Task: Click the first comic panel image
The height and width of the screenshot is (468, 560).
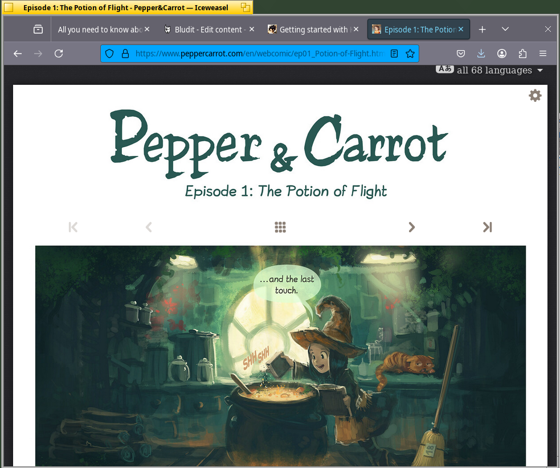Action: coord(280,355)
